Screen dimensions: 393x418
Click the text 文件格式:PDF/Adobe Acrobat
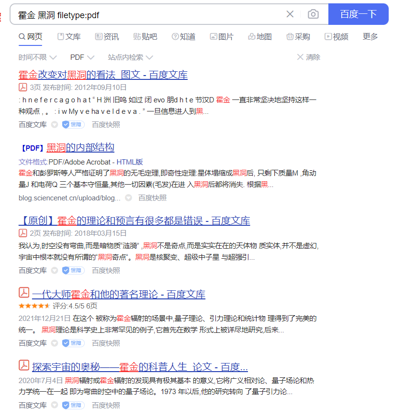64,162
